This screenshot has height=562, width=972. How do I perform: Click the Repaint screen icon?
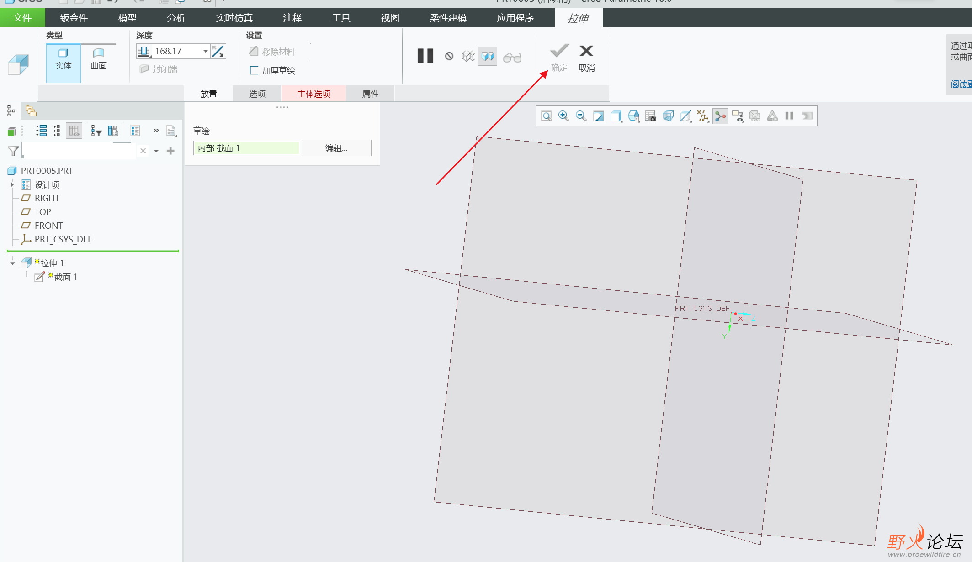(599, 116)
